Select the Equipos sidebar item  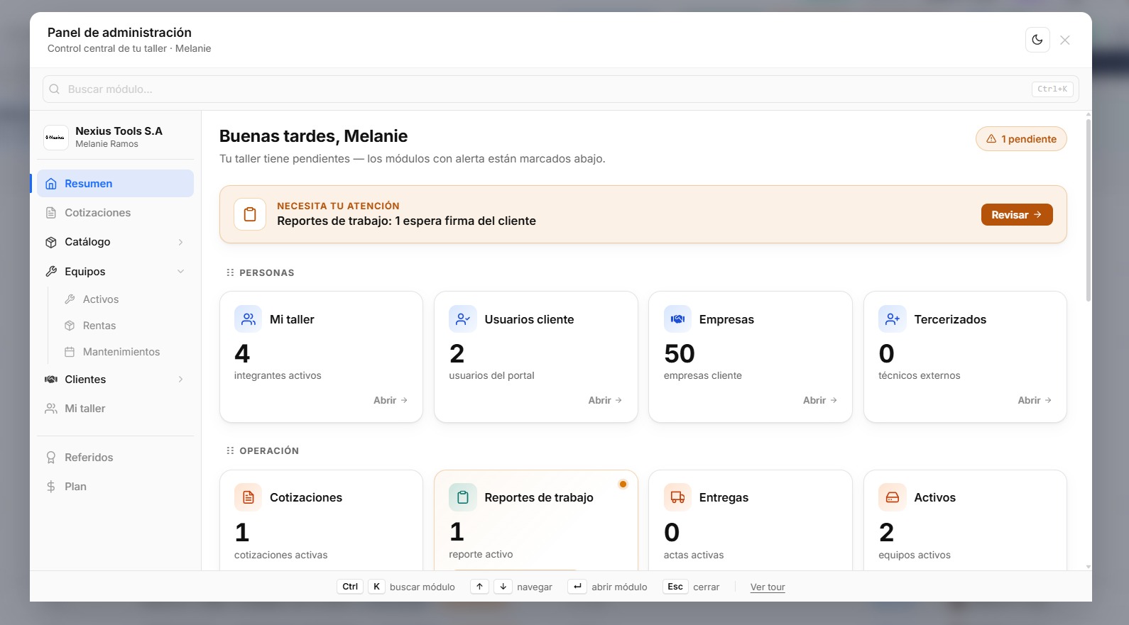coord(115,272)
